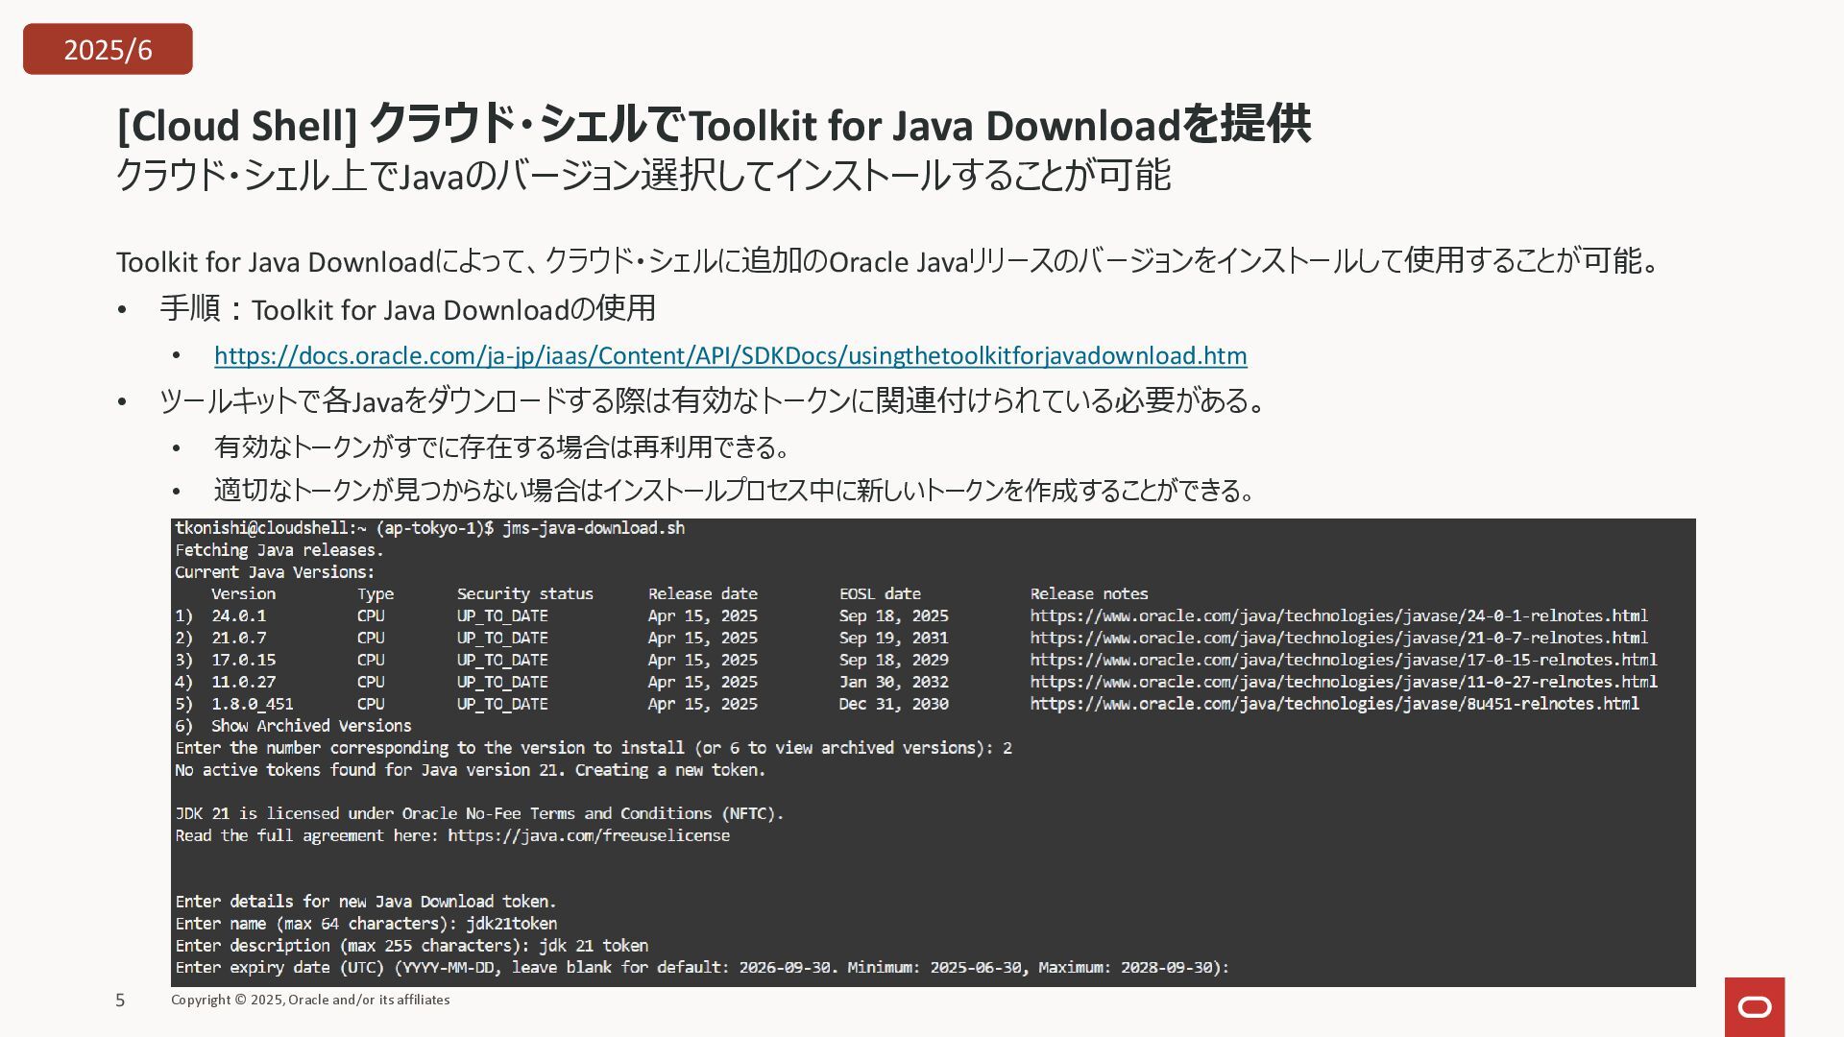Click the java.com/freeuselicense URL
The width and height of the screenshot is (1844, 1037).
[x=589, y=836]
